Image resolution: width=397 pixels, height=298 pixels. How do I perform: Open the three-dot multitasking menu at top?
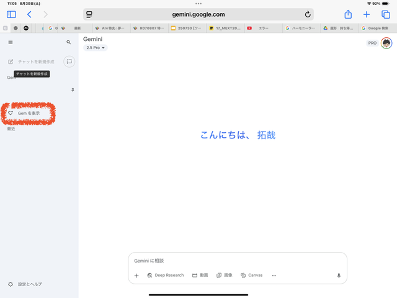tap(198, 4)
